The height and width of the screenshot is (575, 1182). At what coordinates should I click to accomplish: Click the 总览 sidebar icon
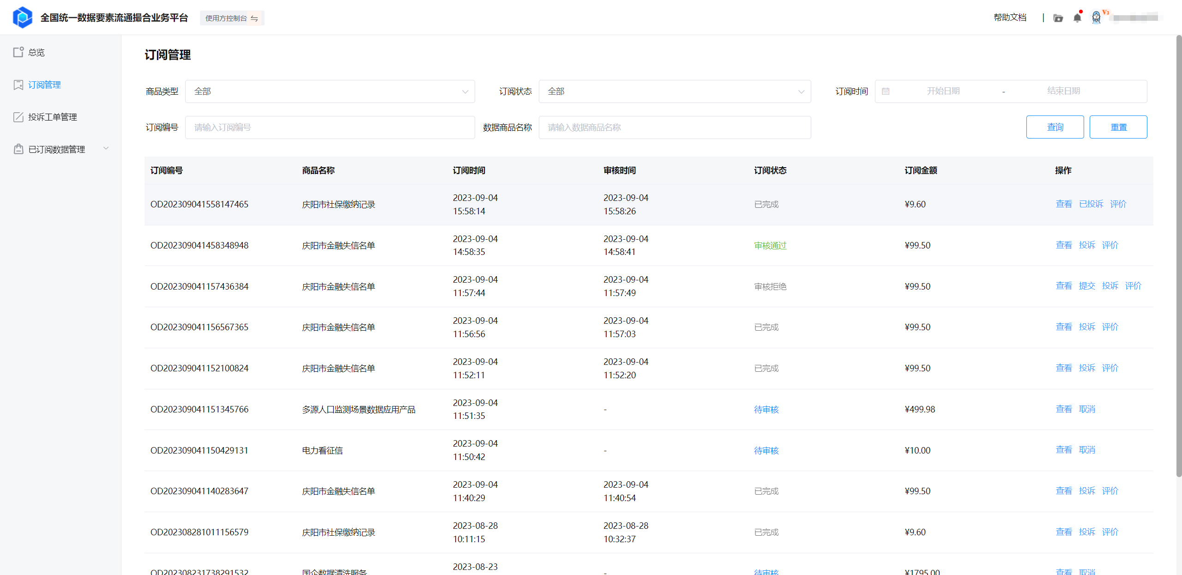(x=18, y=52)
